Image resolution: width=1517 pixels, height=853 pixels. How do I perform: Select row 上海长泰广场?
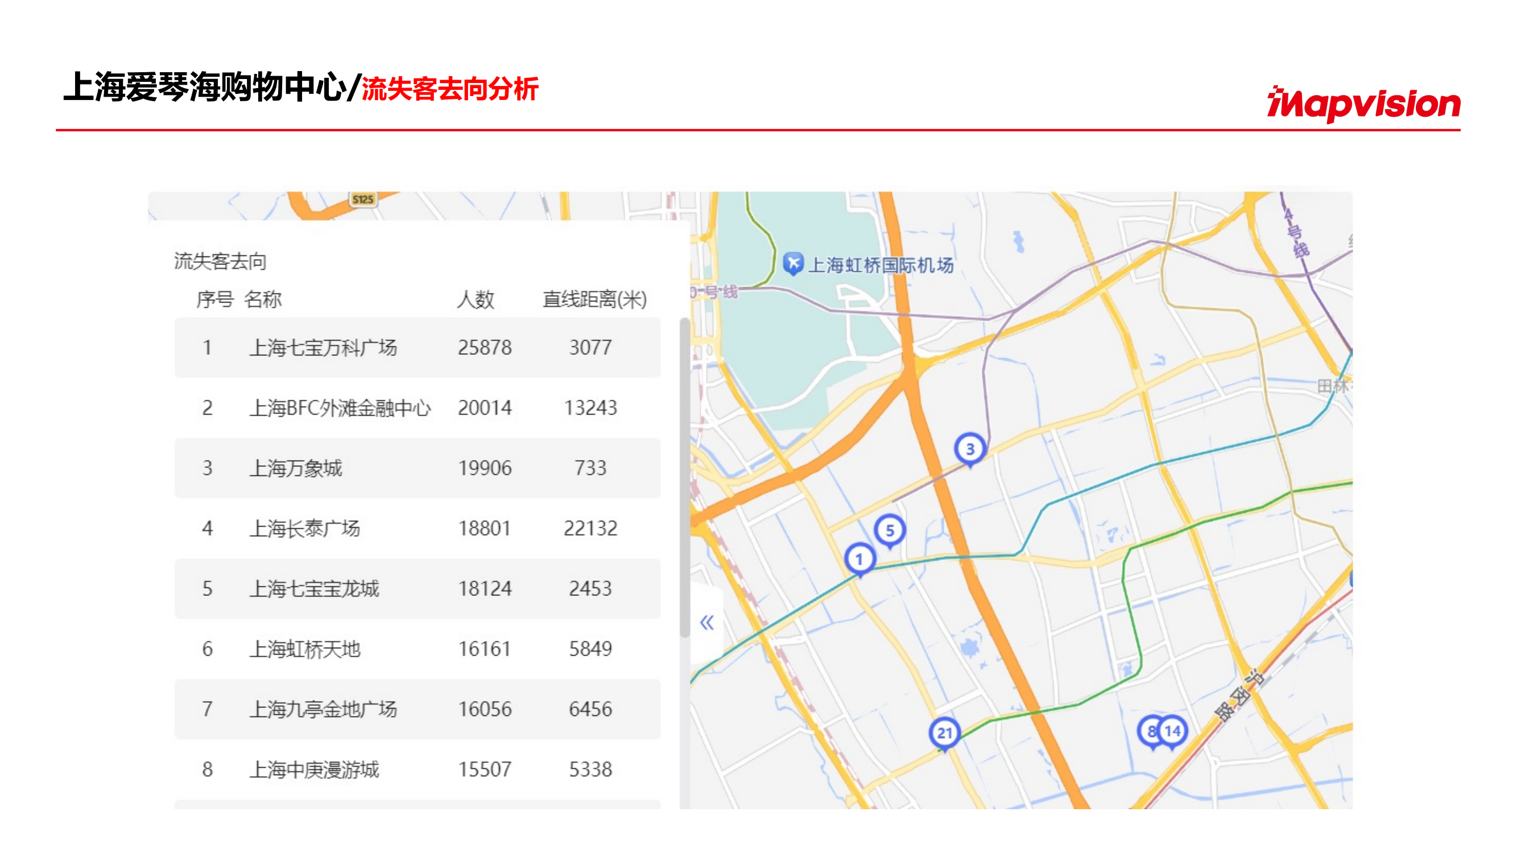pyautogui.click(x=418, y=528)
